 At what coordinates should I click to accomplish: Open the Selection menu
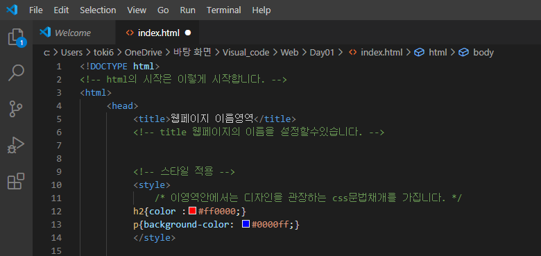(x=98, y=10)
